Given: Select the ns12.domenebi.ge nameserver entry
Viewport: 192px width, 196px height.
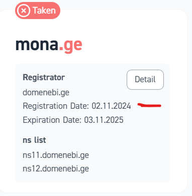Looking at the screenshot, I should (56, 169).
